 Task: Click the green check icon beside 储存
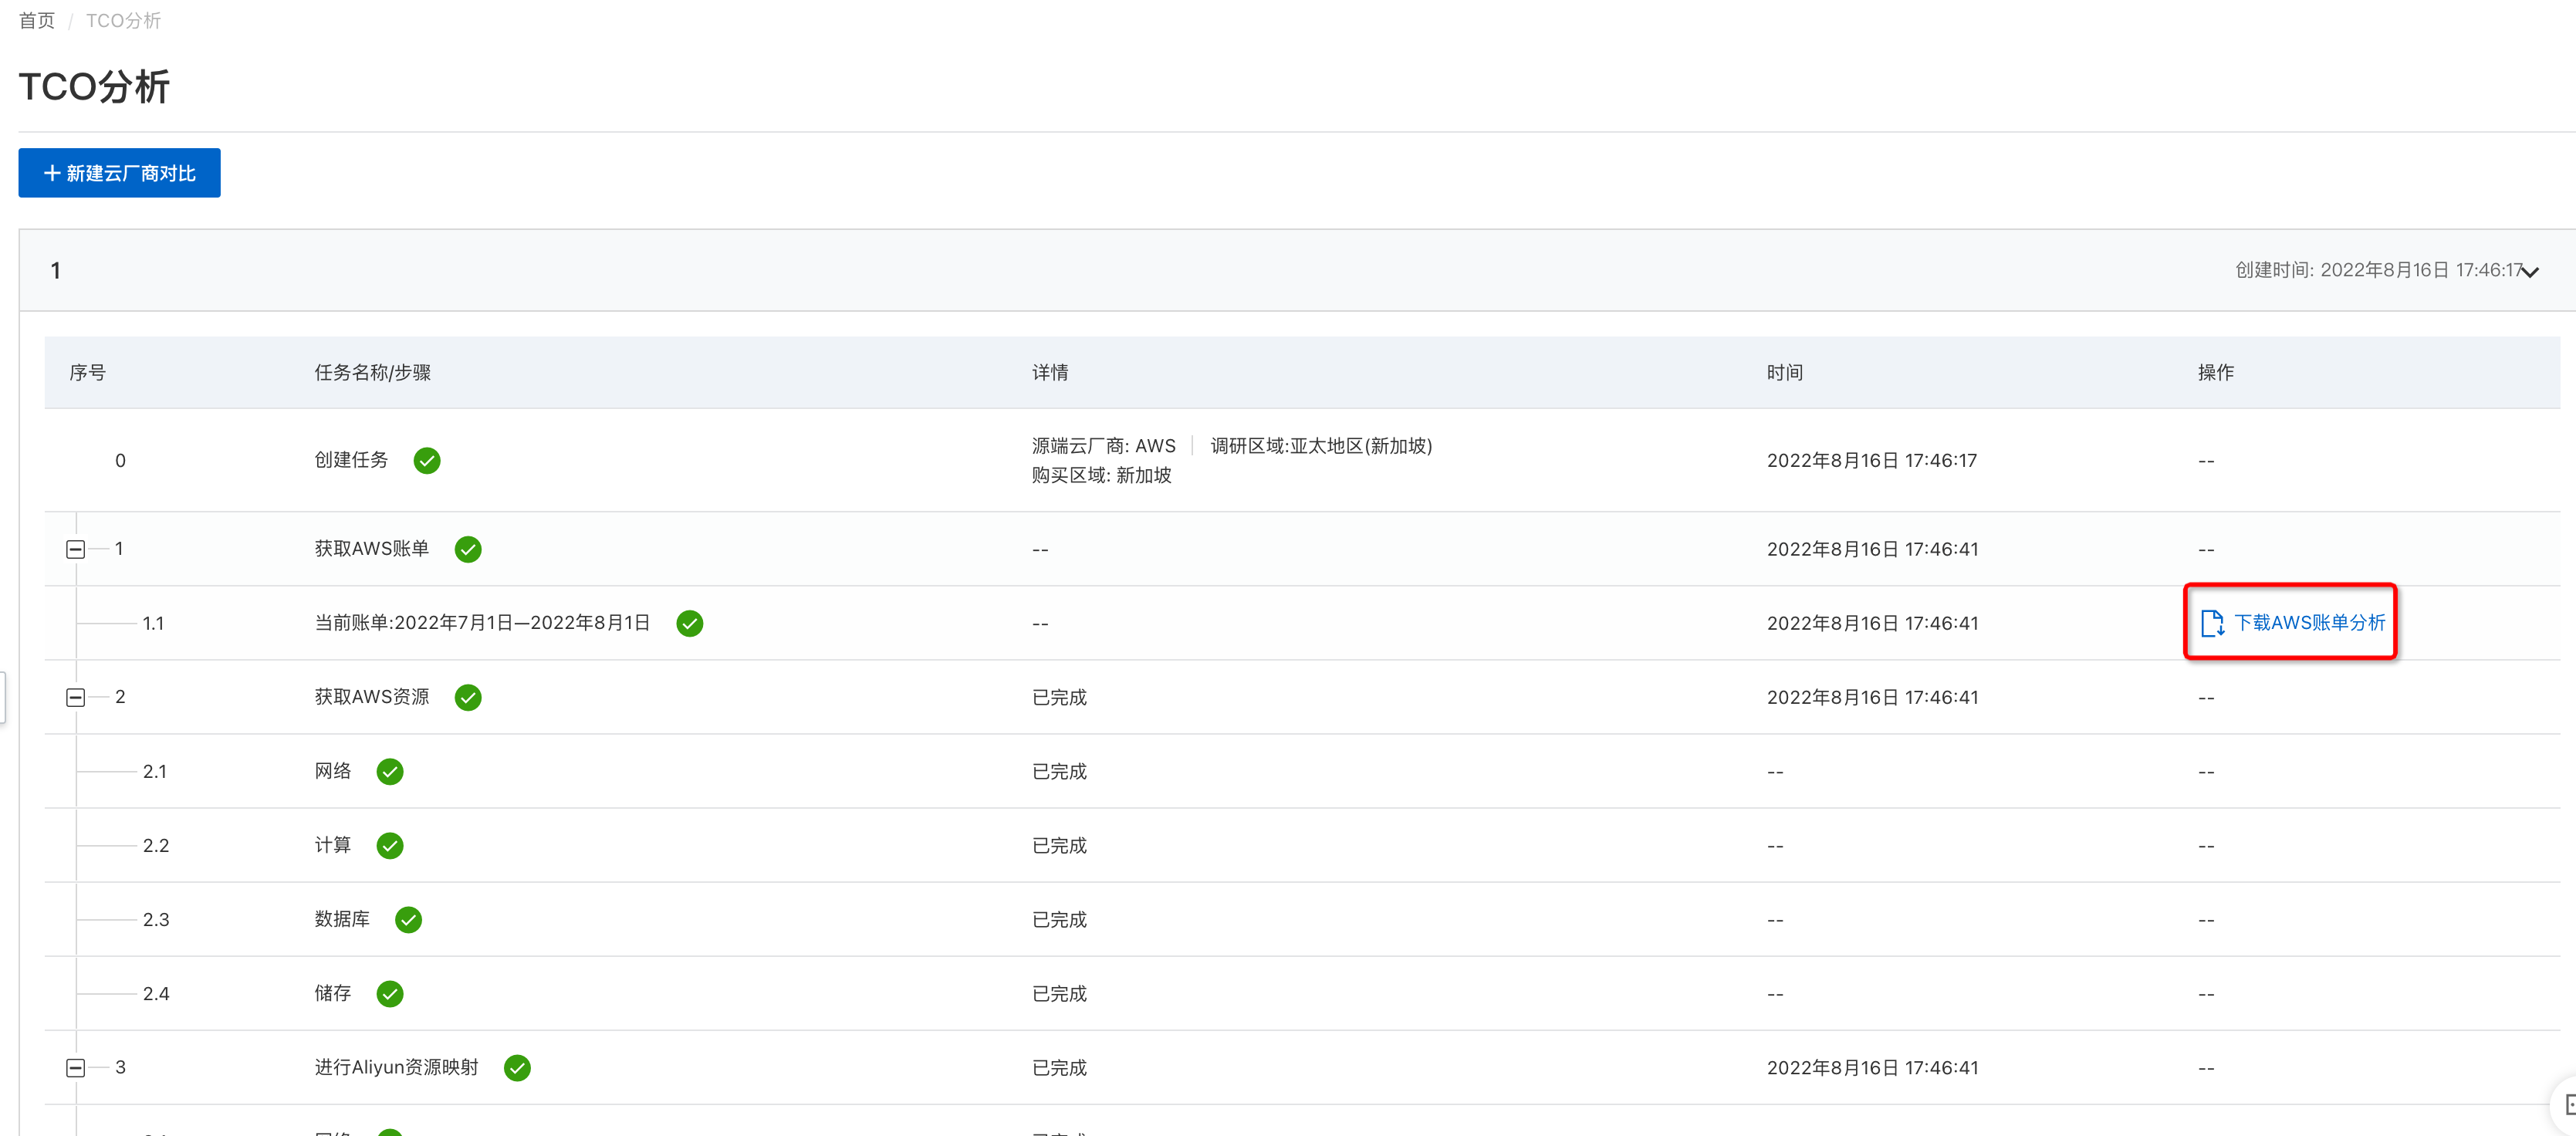click(x=390, y=993)
